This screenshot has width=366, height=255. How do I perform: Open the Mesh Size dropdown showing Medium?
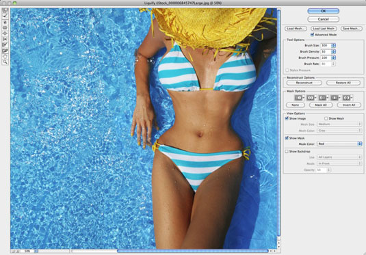339,124
